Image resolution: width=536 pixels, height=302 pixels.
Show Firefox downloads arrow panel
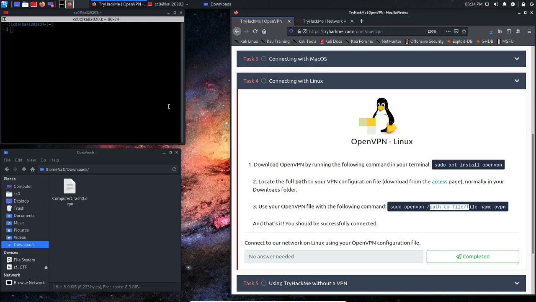pyautogui.click(x=491, y=31)
